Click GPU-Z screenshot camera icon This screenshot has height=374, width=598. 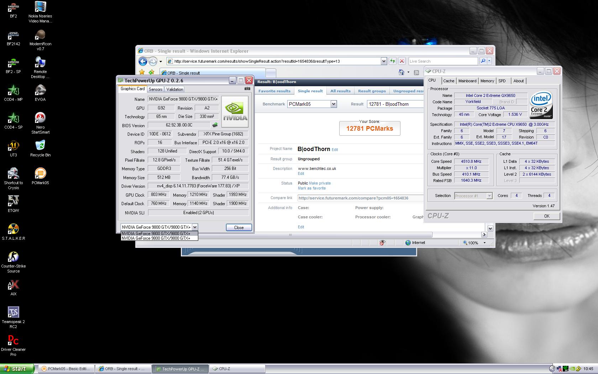point(247,89)
